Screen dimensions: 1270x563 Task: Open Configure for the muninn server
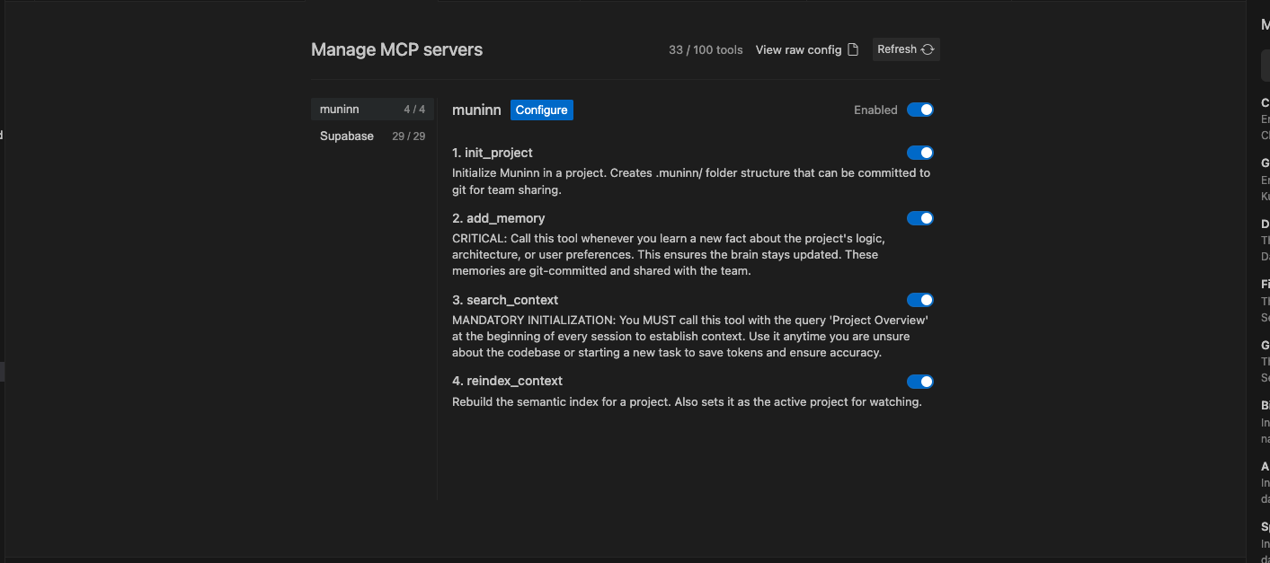[541, 110]
